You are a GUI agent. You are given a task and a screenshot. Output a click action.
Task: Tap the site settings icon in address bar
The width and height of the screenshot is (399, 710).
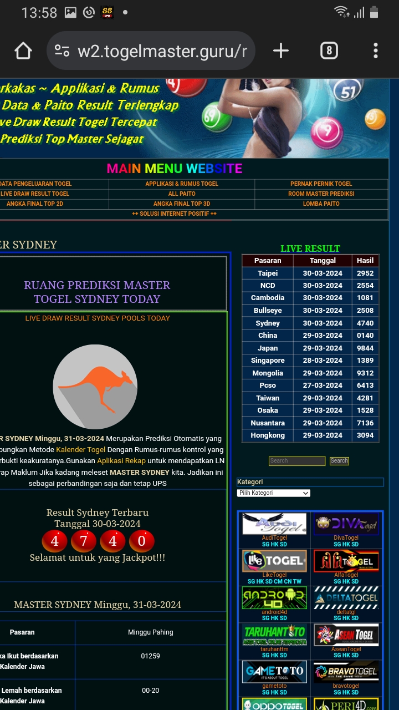(62, 51)
